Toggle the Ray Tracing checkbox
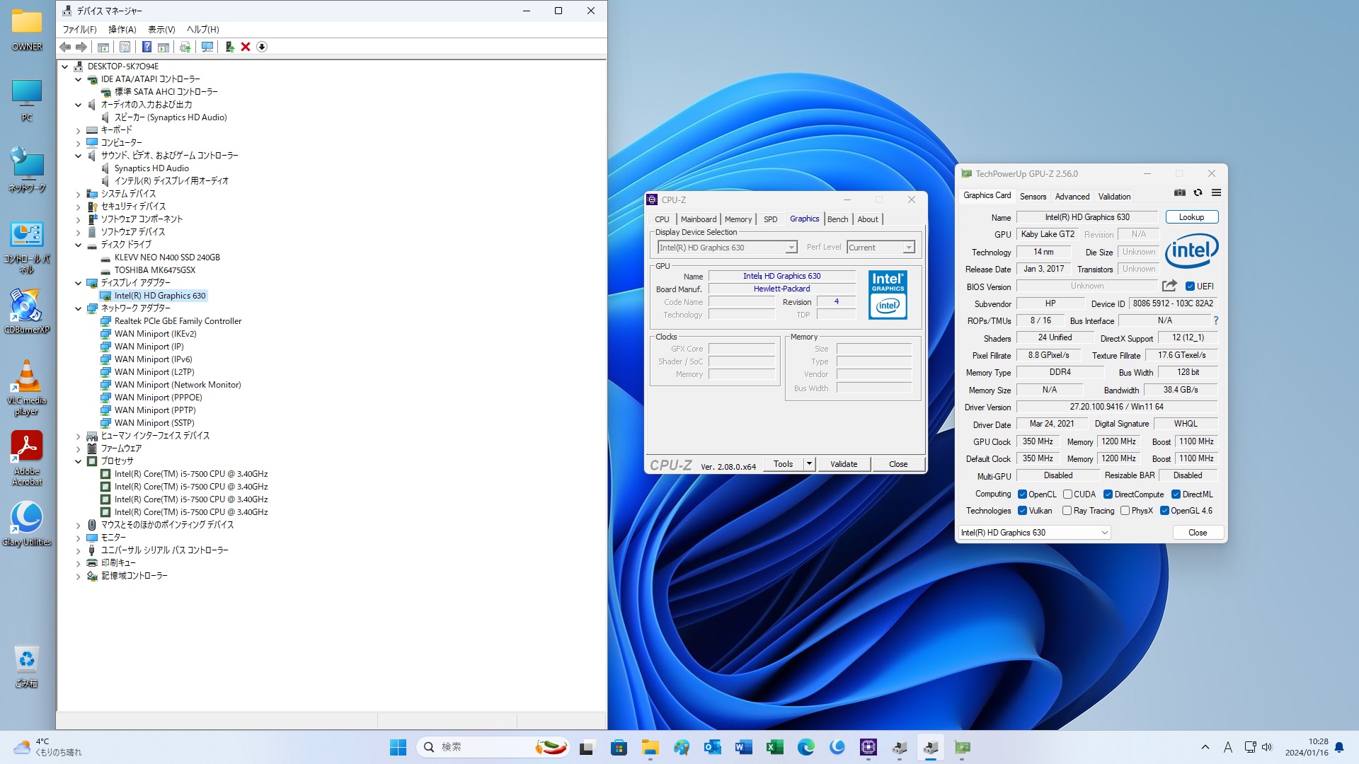1359x764 pixels. pyautogui.click(x=1067, y=511)
